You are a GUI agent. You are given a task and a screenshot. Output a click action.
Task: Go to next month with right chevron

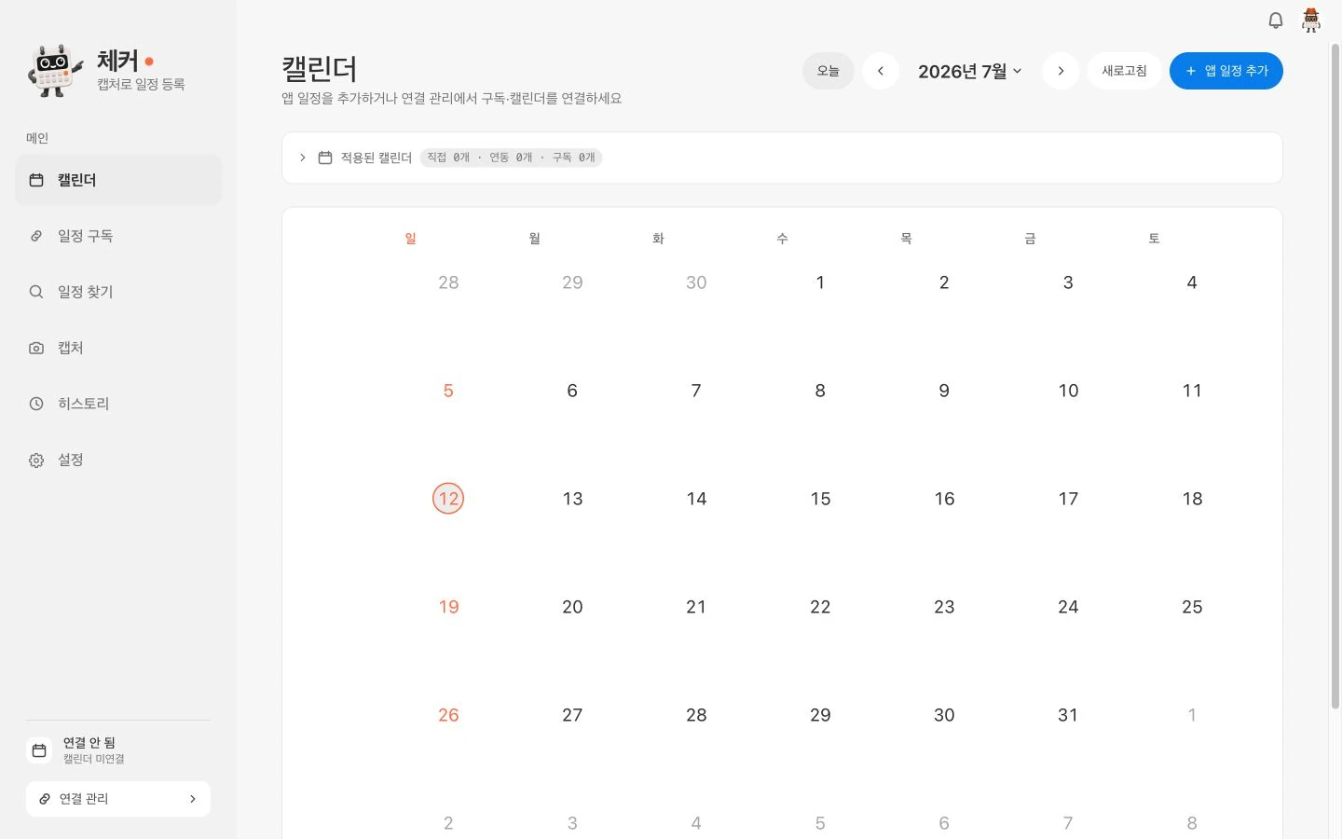(x=1061, y=71)
